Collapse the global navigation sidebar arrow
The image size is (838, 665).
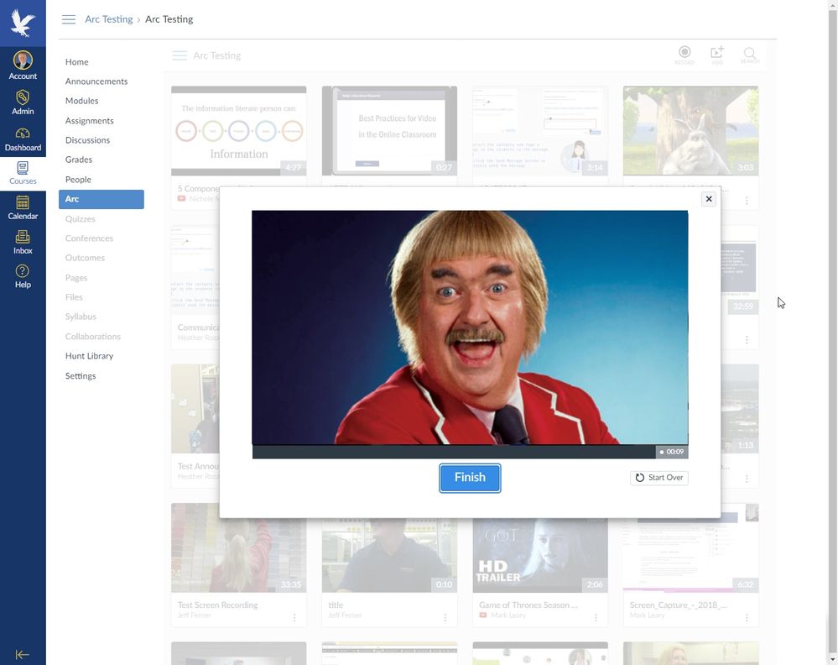(x=23, y=655)
